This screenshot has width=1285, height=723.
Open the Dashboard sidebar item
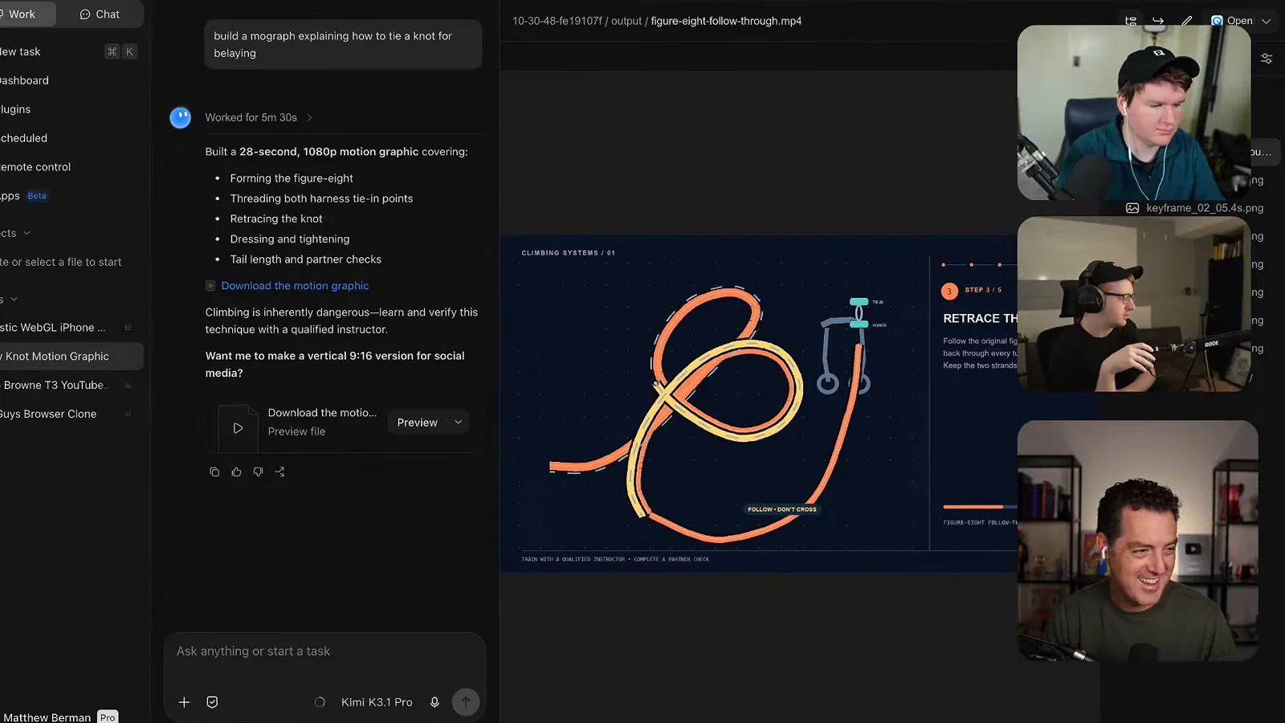point(24,80)
